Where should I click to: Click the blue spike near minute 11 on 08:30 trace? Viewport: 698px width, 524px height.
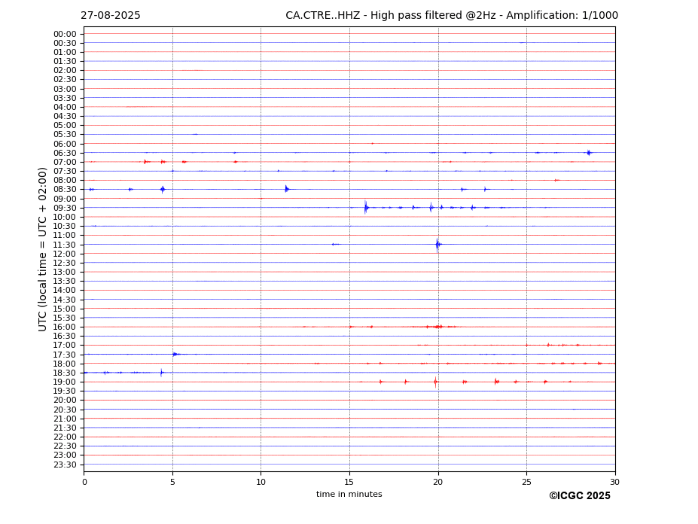287,189
